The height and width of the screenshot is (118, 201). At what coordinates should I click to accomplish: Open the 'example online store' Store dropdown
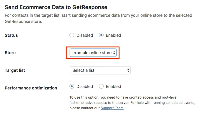tap(93, 53)
